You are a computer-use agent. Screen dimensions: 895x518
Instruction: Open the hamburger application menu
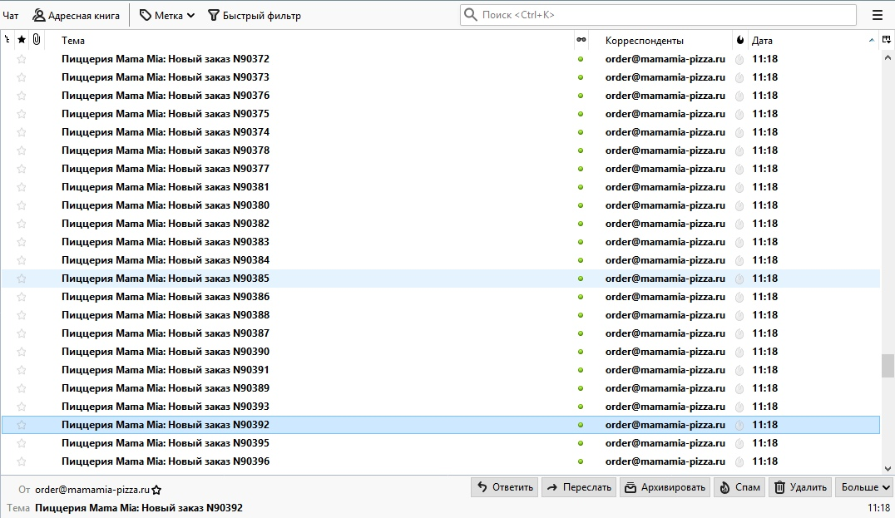[878, 16]
